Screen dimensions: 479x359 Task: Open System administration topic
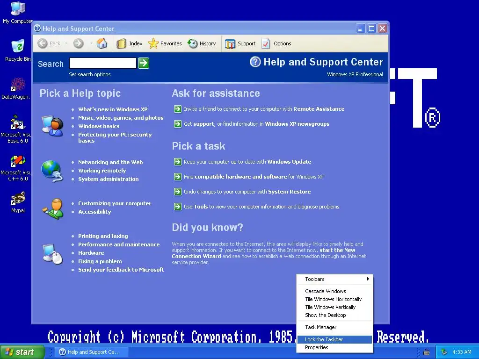[109, 179]
